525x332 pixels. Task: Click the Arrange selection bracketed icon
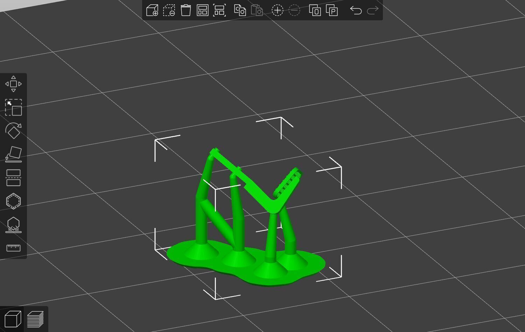pyautogui.click(x=219, y=10)
